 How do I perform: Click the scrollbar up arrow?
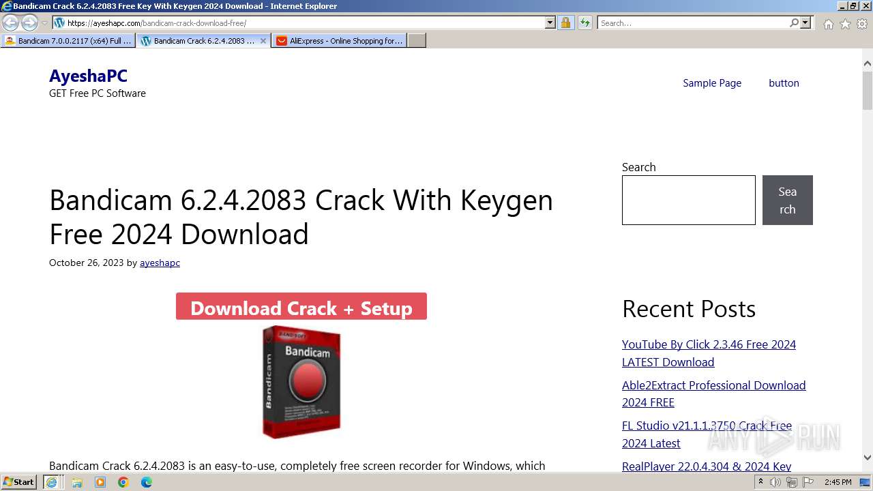coord(867,63)
